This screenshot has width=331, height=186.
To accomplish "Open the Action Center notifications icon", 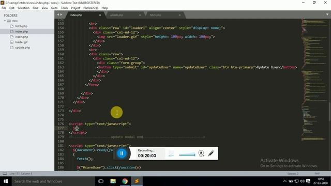I will tap(308, 181).
